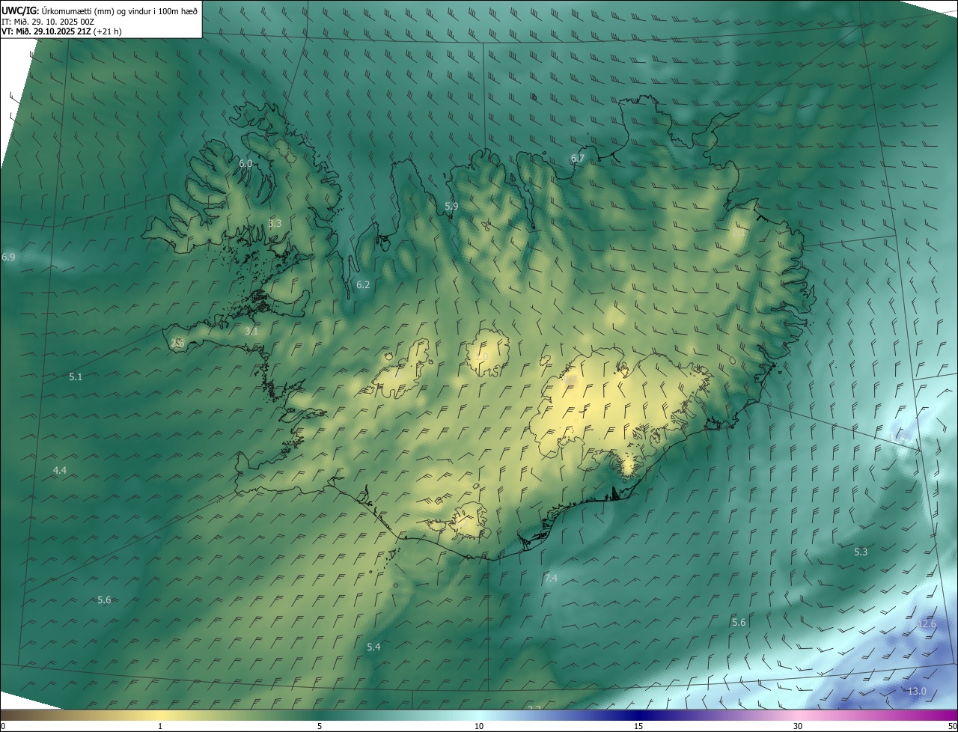Click the 'IT: Mið. 29. 10. 2025 00Z' line
Image resolution: width=958 pixels, height=732 pixels.
48,21
